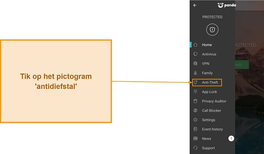Click the PROTECTED status text
Image resolution: width=264 pixels, height=154 pixels.
pyautogui.click(x=212, y=17)
